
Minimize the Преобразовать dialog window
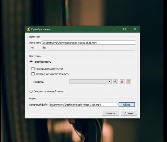[x=114, y=29]
